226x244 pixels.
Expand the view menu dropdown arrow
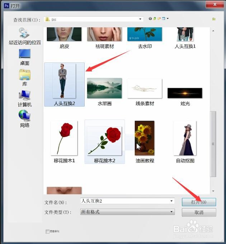(168, 19)
